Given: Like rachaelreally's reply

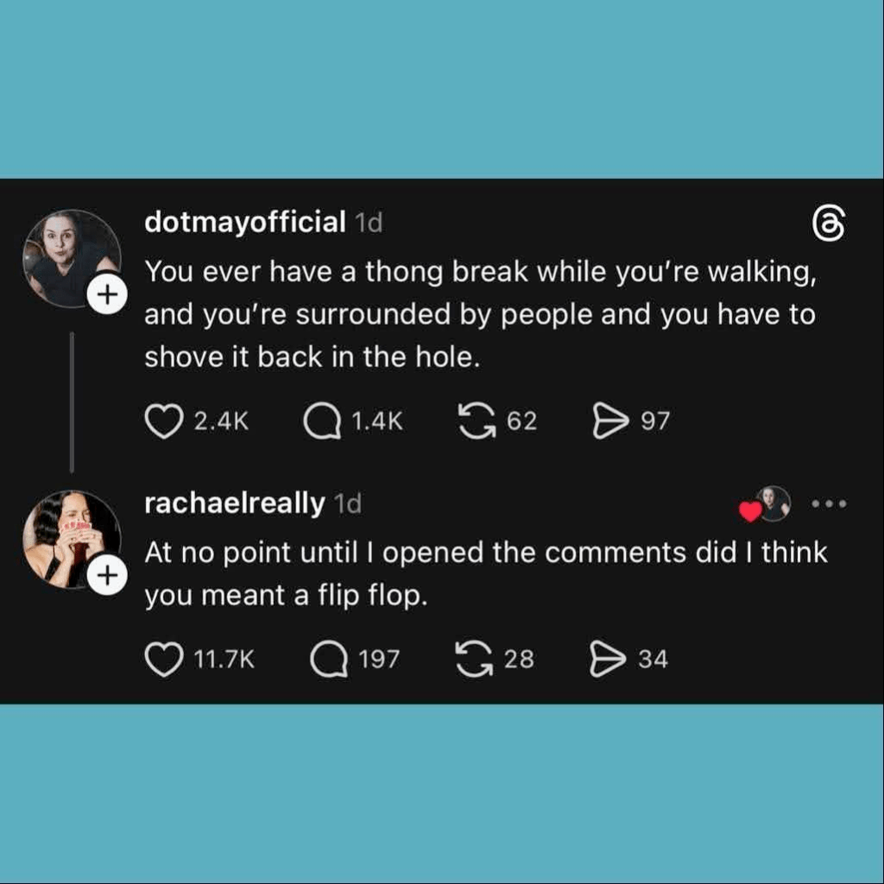Looking at the screenshot, I should [x=162, y=660].
